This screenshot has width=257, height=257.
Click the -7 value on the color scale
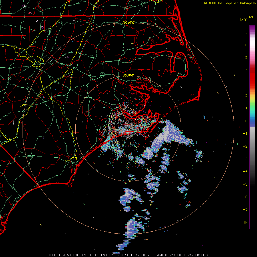tap(245, 210)
